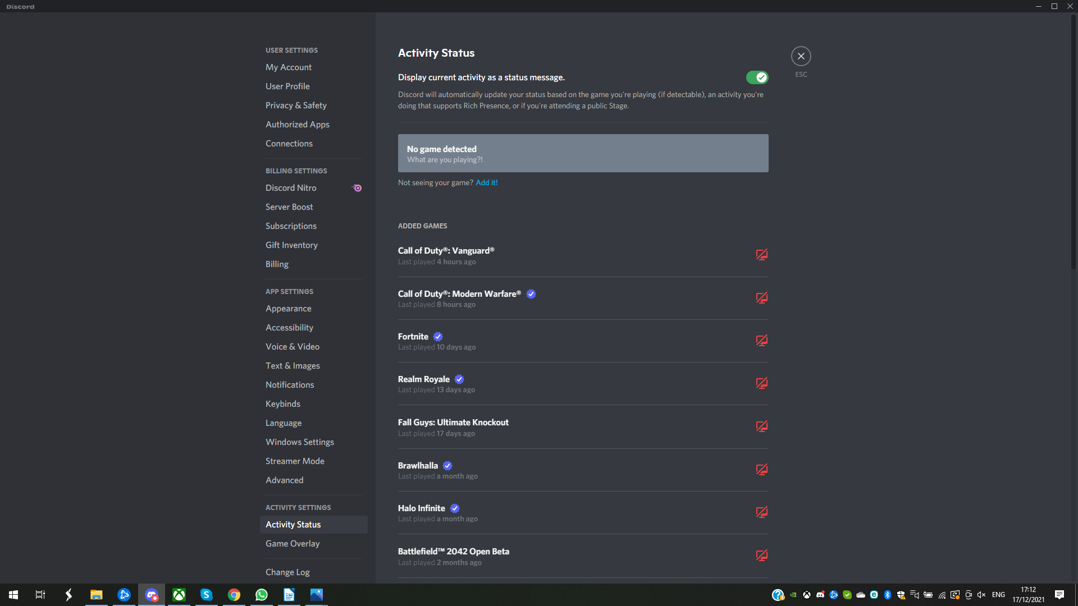Disable the activity status display toggle
The width and height of the screenshot is (1078, 606).
757,77
